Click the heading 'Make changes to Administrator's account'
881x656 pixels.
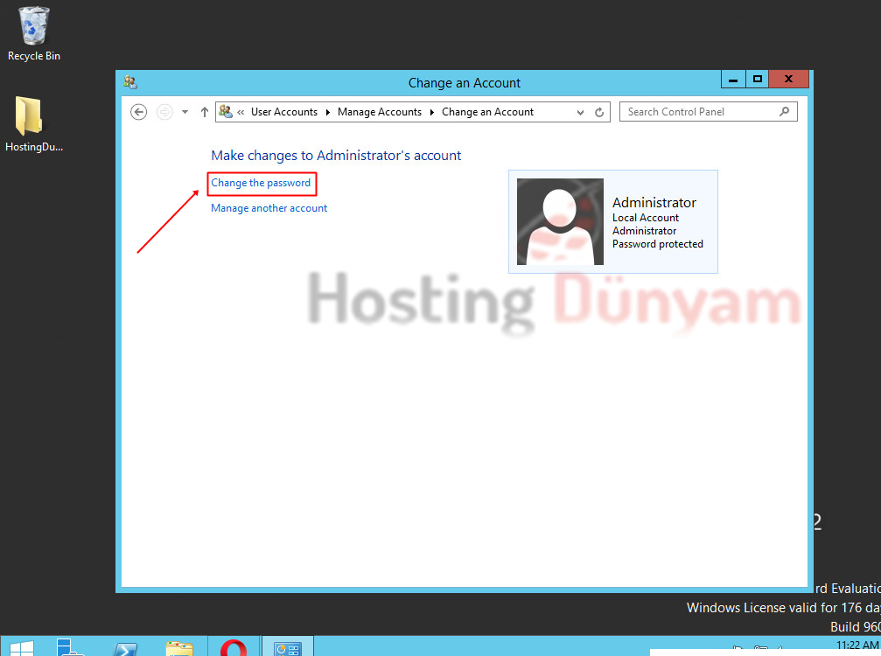coord(336,156)
